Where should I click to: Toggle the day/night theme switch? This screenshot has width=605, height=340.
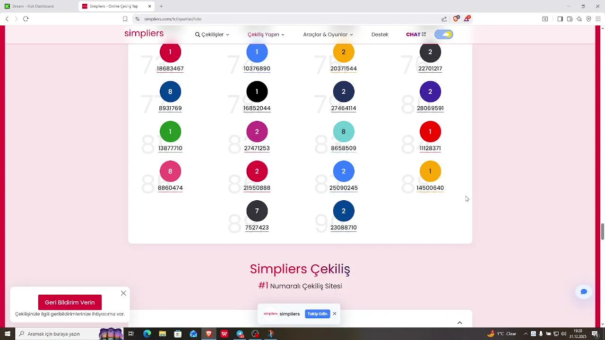click(x=443, y=34)
